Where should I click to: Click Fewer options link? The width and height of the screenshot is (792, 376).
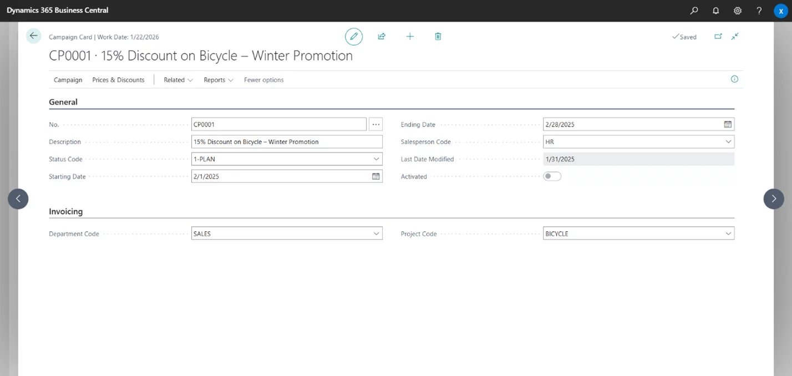263,80
